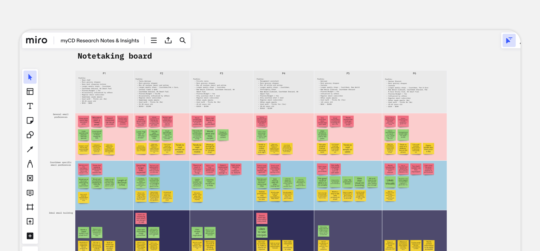Activate the Pen drawing tool
This screenshot has height=251, width=540.
(x=30, y=164)
